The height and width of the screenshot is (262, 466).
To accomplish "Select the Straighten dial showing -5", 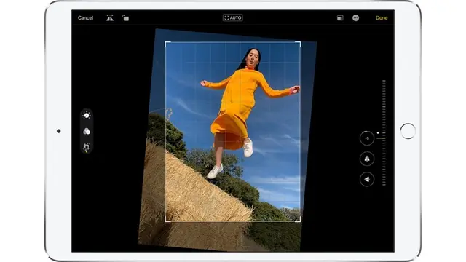I will coord(367,138).
